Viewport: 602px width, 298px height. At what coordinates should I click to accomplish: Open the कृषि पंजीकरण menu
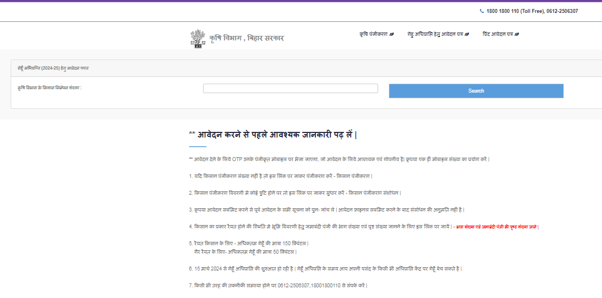coord(374,35)
